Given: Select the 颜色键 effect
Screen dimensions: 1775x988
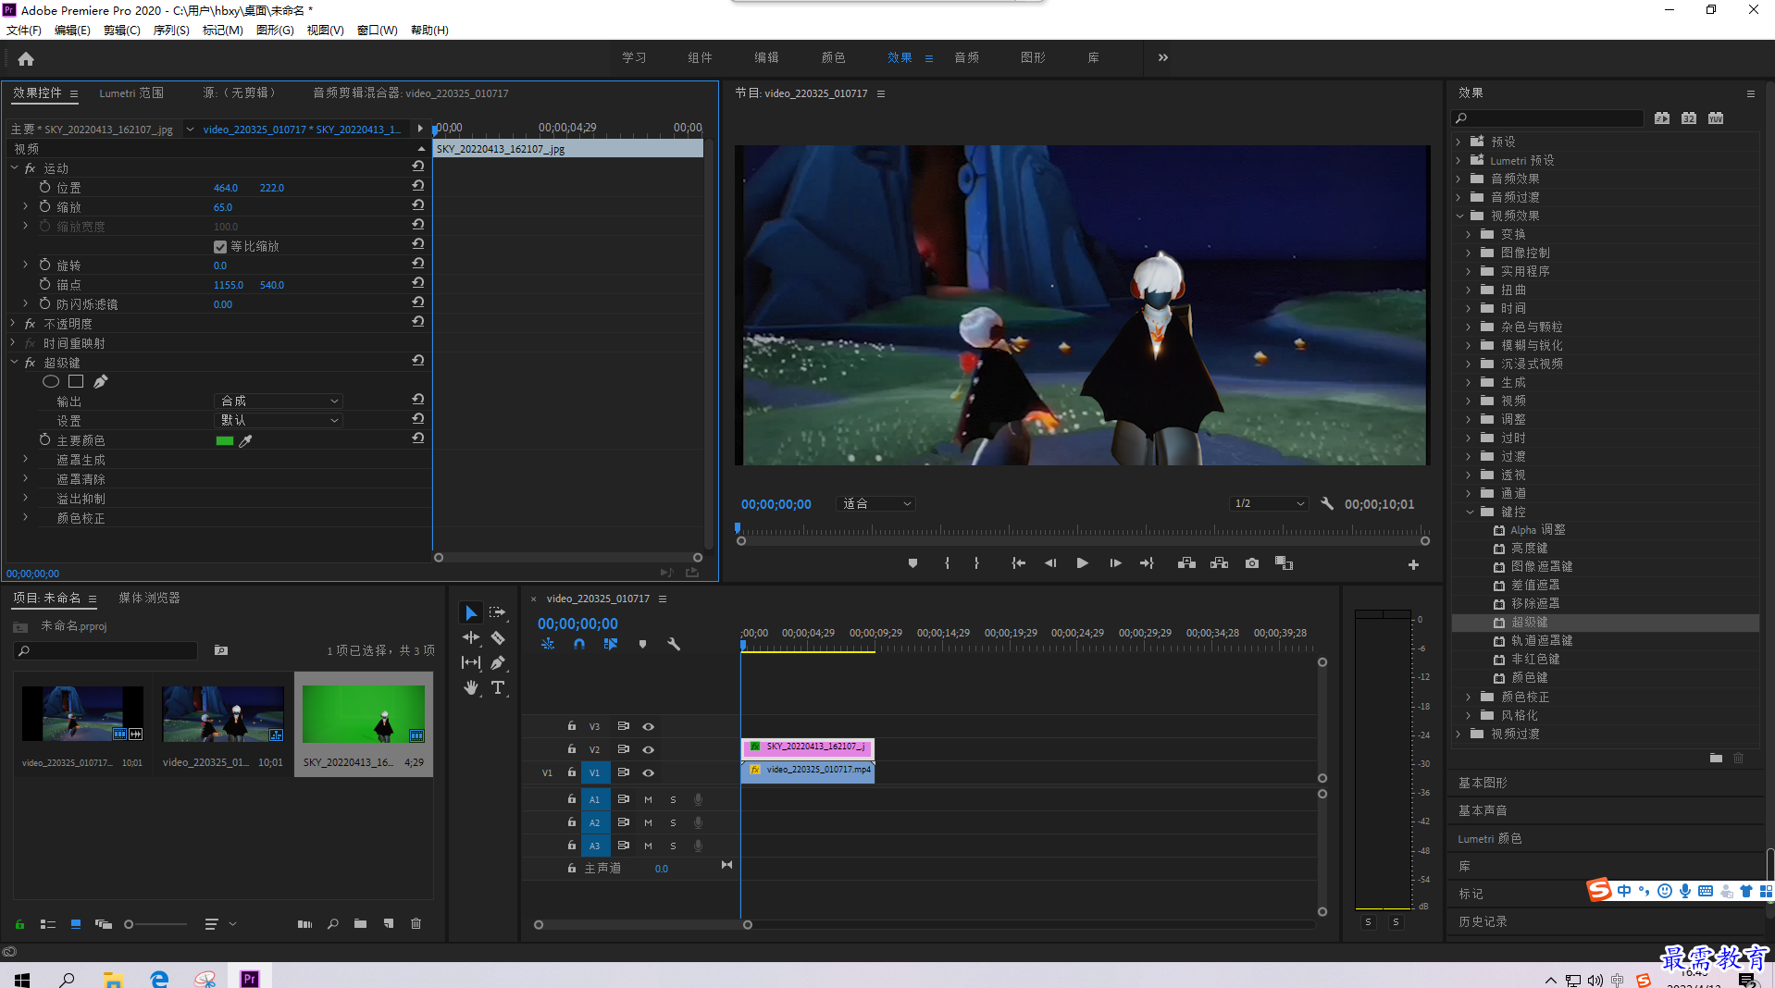Looking at the screenshot, I should (1529, 677).
